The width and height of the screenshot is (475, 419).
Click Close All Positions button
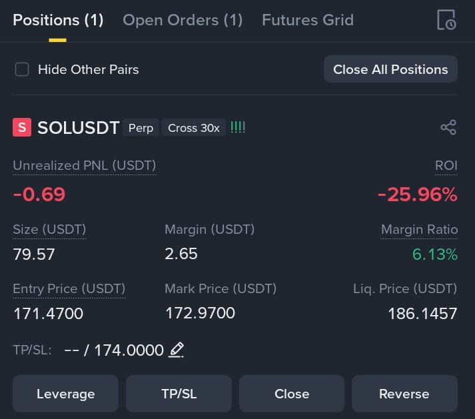390,69
